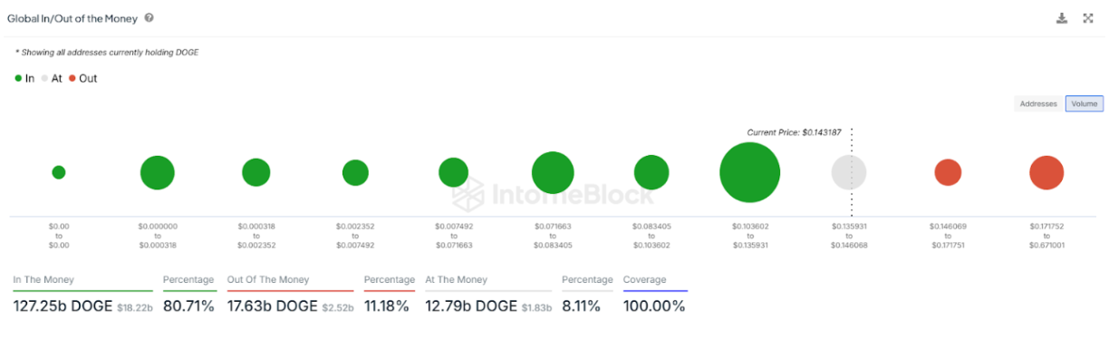Image resolution: width=1109 pixels, height=349 pixels.
Task: Select the red bubble for $0.171752 to $0.671001
Action: coord(1046,172)
